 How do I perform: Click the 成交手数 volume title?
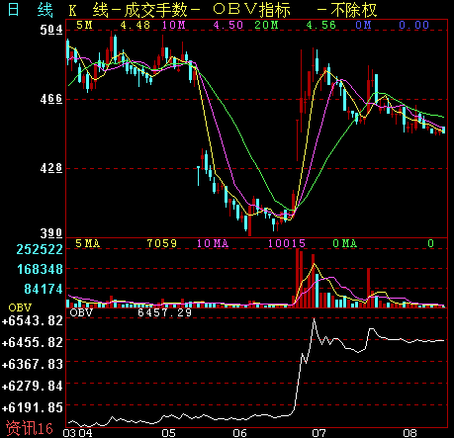(155, 10)
